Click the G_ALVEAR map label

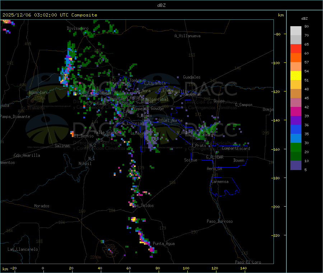(215, 157)
